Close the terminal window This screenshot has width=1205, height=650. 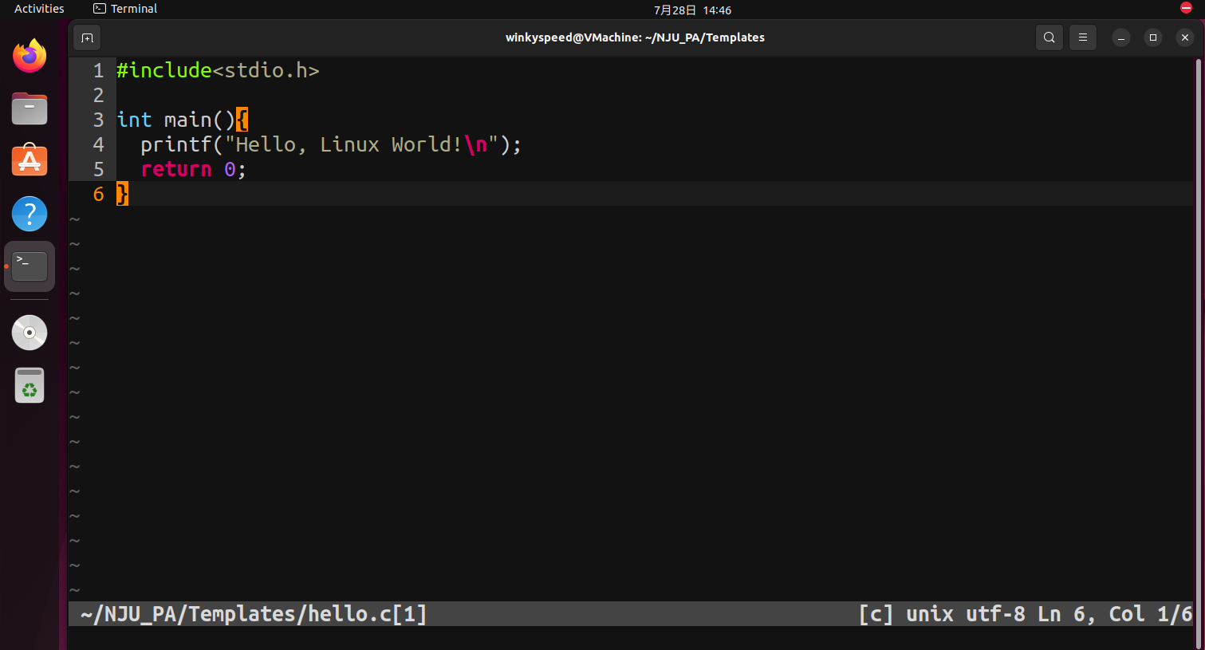(x=1185, y=37)
